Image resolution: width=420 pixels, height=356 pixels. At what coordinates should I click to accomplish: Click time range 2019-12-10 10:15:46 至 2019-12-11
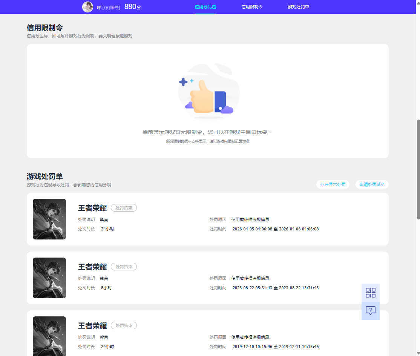[x=276, y=347]
